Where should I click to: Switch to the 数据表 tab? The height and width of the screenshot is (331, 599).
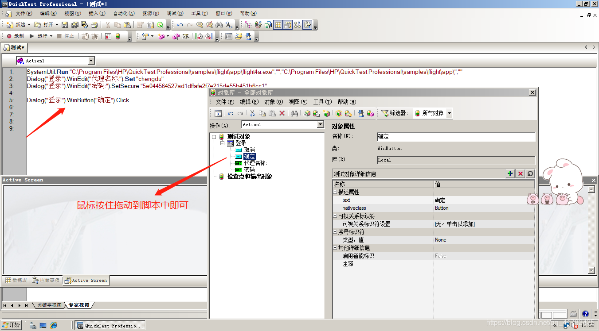(x=16, y=280)
